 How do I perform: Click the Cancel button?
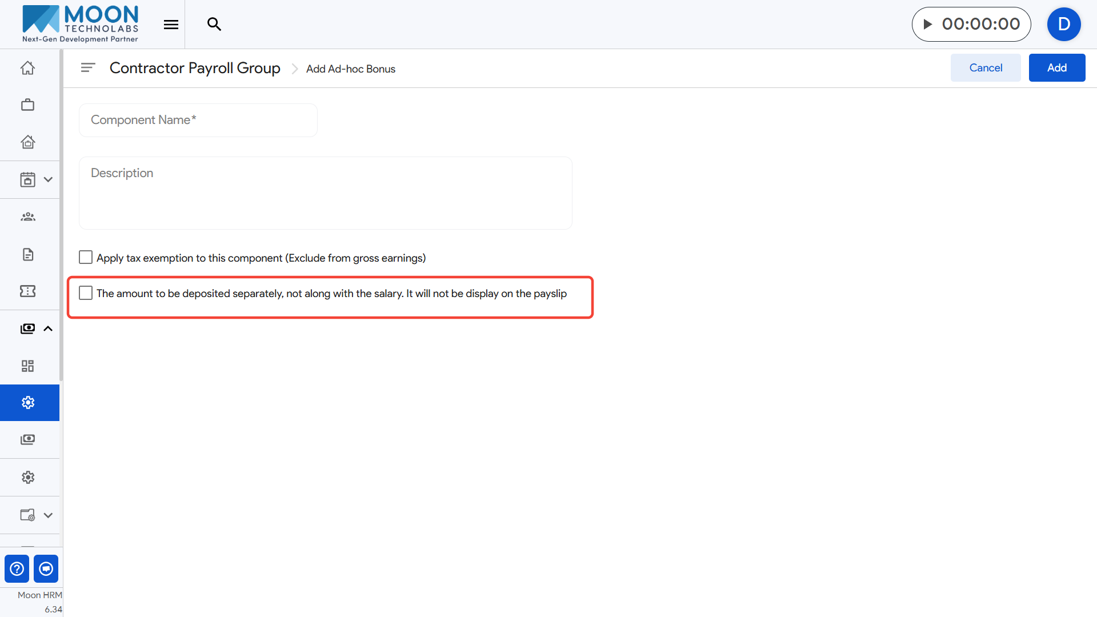click(x=986, y=68)
